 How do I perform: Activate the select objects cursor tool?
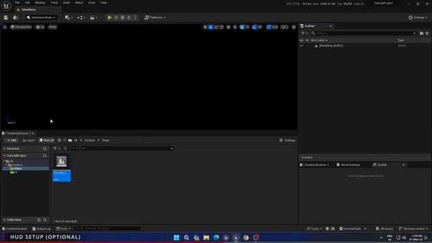205,27
